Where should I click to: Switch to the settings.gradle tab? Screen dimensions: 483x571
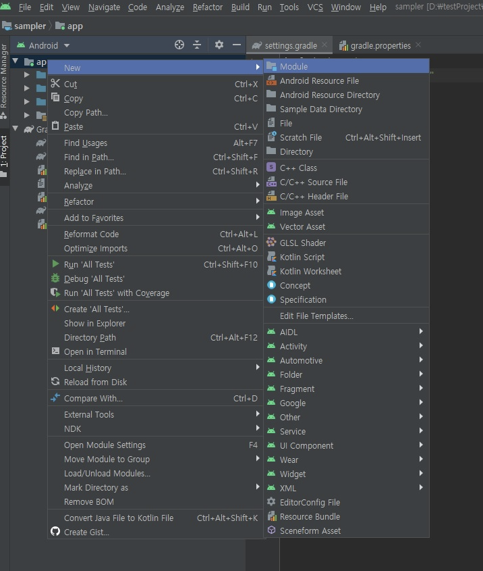290,45
